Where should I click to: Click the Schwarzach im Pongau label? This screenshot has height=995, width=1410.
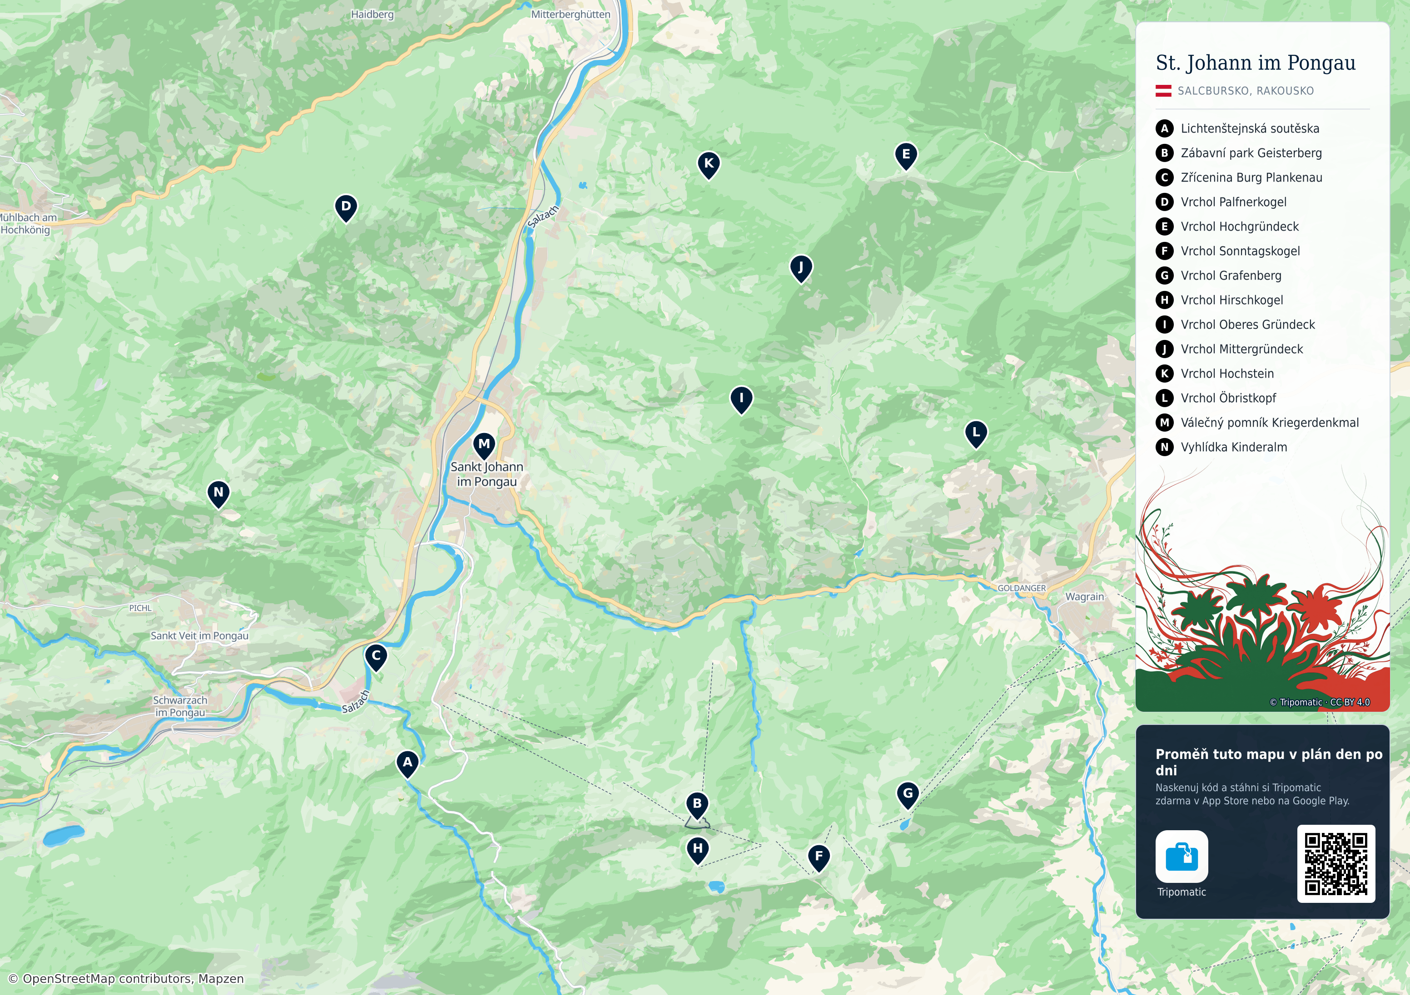click(180, 706)
